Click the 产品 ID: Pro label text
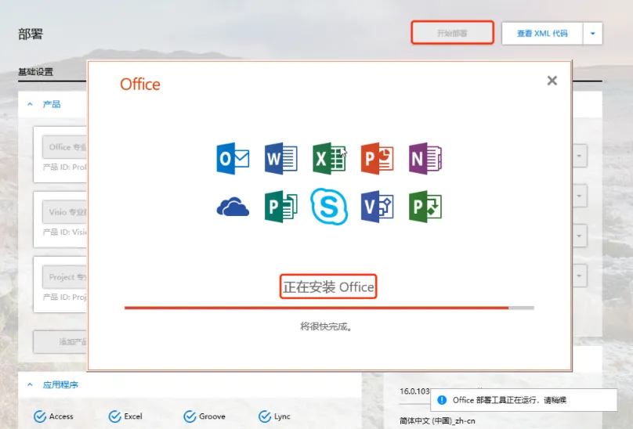 point(65,167)
